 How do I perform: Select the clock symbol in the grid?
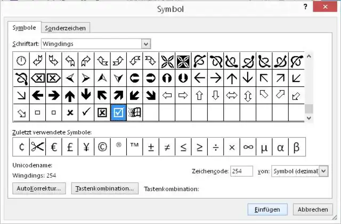21,61
